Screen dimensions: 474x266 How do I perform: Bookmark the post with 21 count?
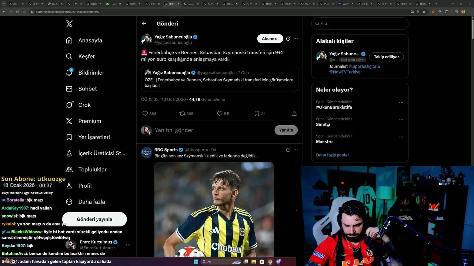click(x=257, y=113)
